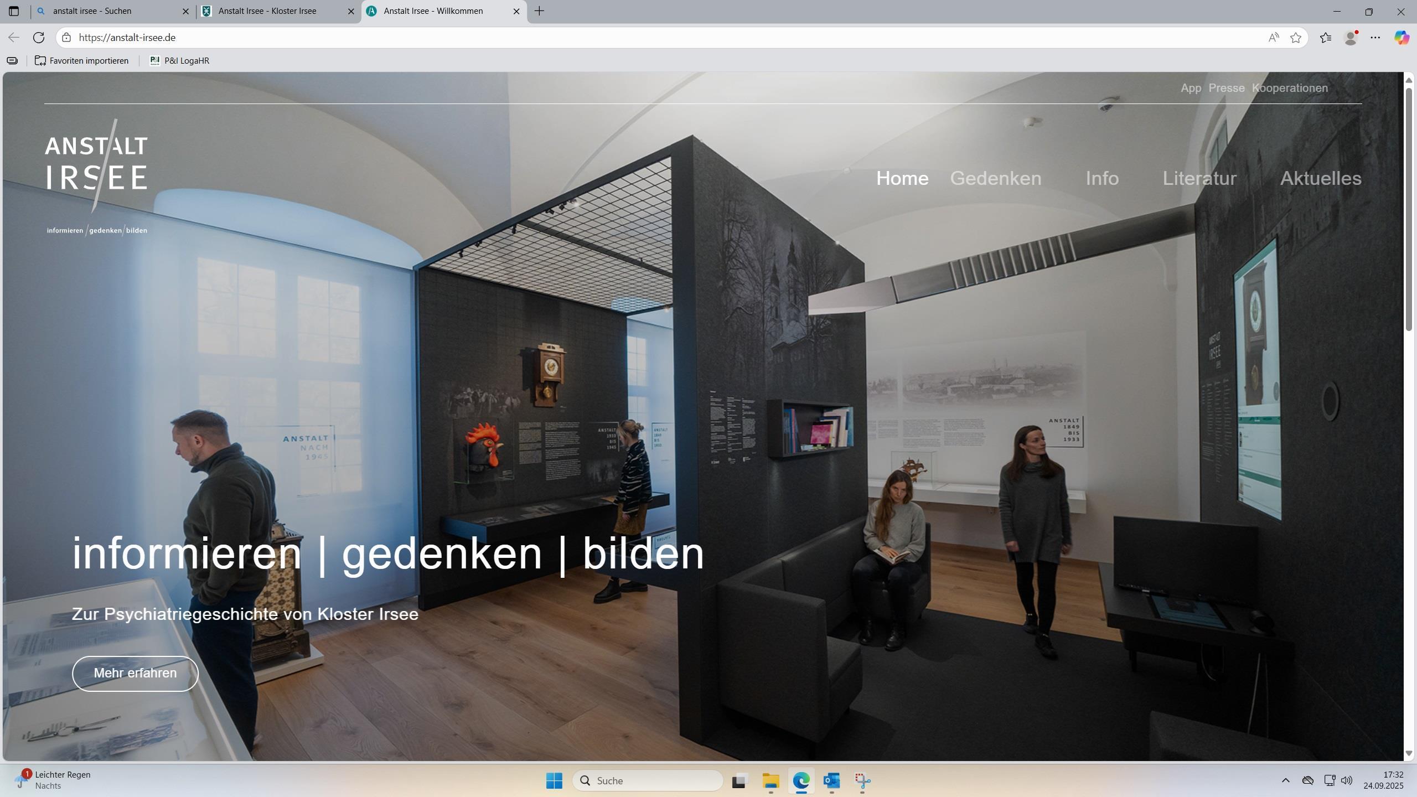Open the favorites list toolbar icon

(x=1326, y=37)
